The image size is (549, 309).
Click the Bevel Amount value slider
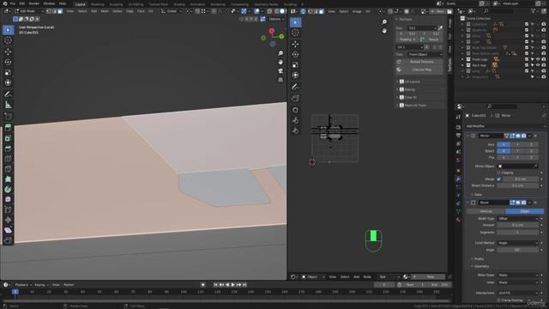coord(517,225)
